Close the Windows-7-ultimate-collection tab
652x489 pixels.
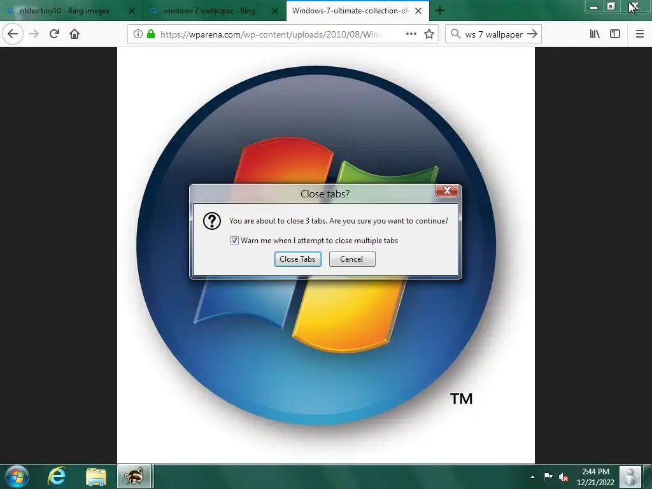pos(418,11)
